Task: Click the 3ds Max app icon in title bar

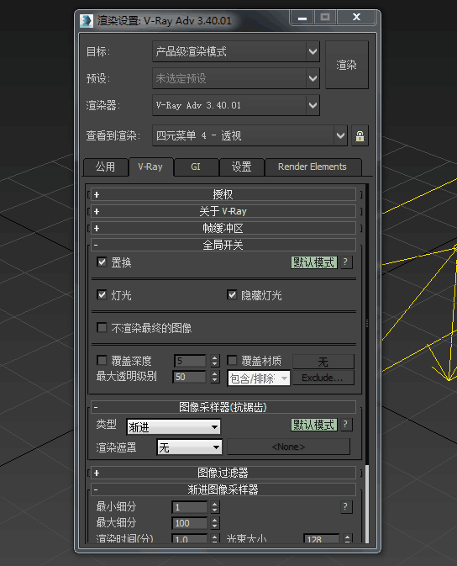Action: pos(87,20)
